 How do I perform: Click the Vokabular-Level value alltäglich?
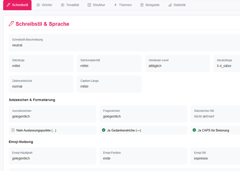click(x=155, y=66)
